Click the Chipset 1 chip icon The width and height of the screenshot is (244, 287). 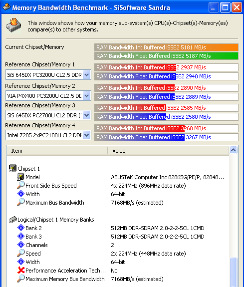pos(12,168)
